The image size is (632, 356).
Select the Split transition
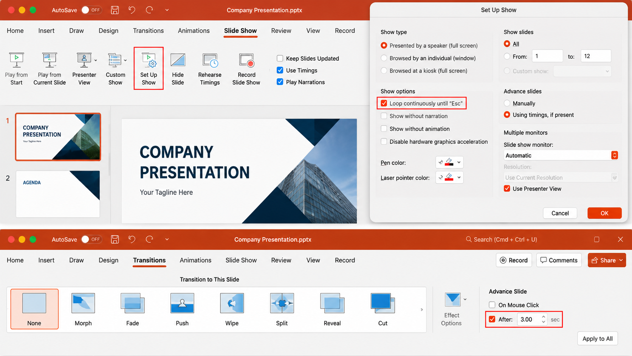click(x=282, y=309)
